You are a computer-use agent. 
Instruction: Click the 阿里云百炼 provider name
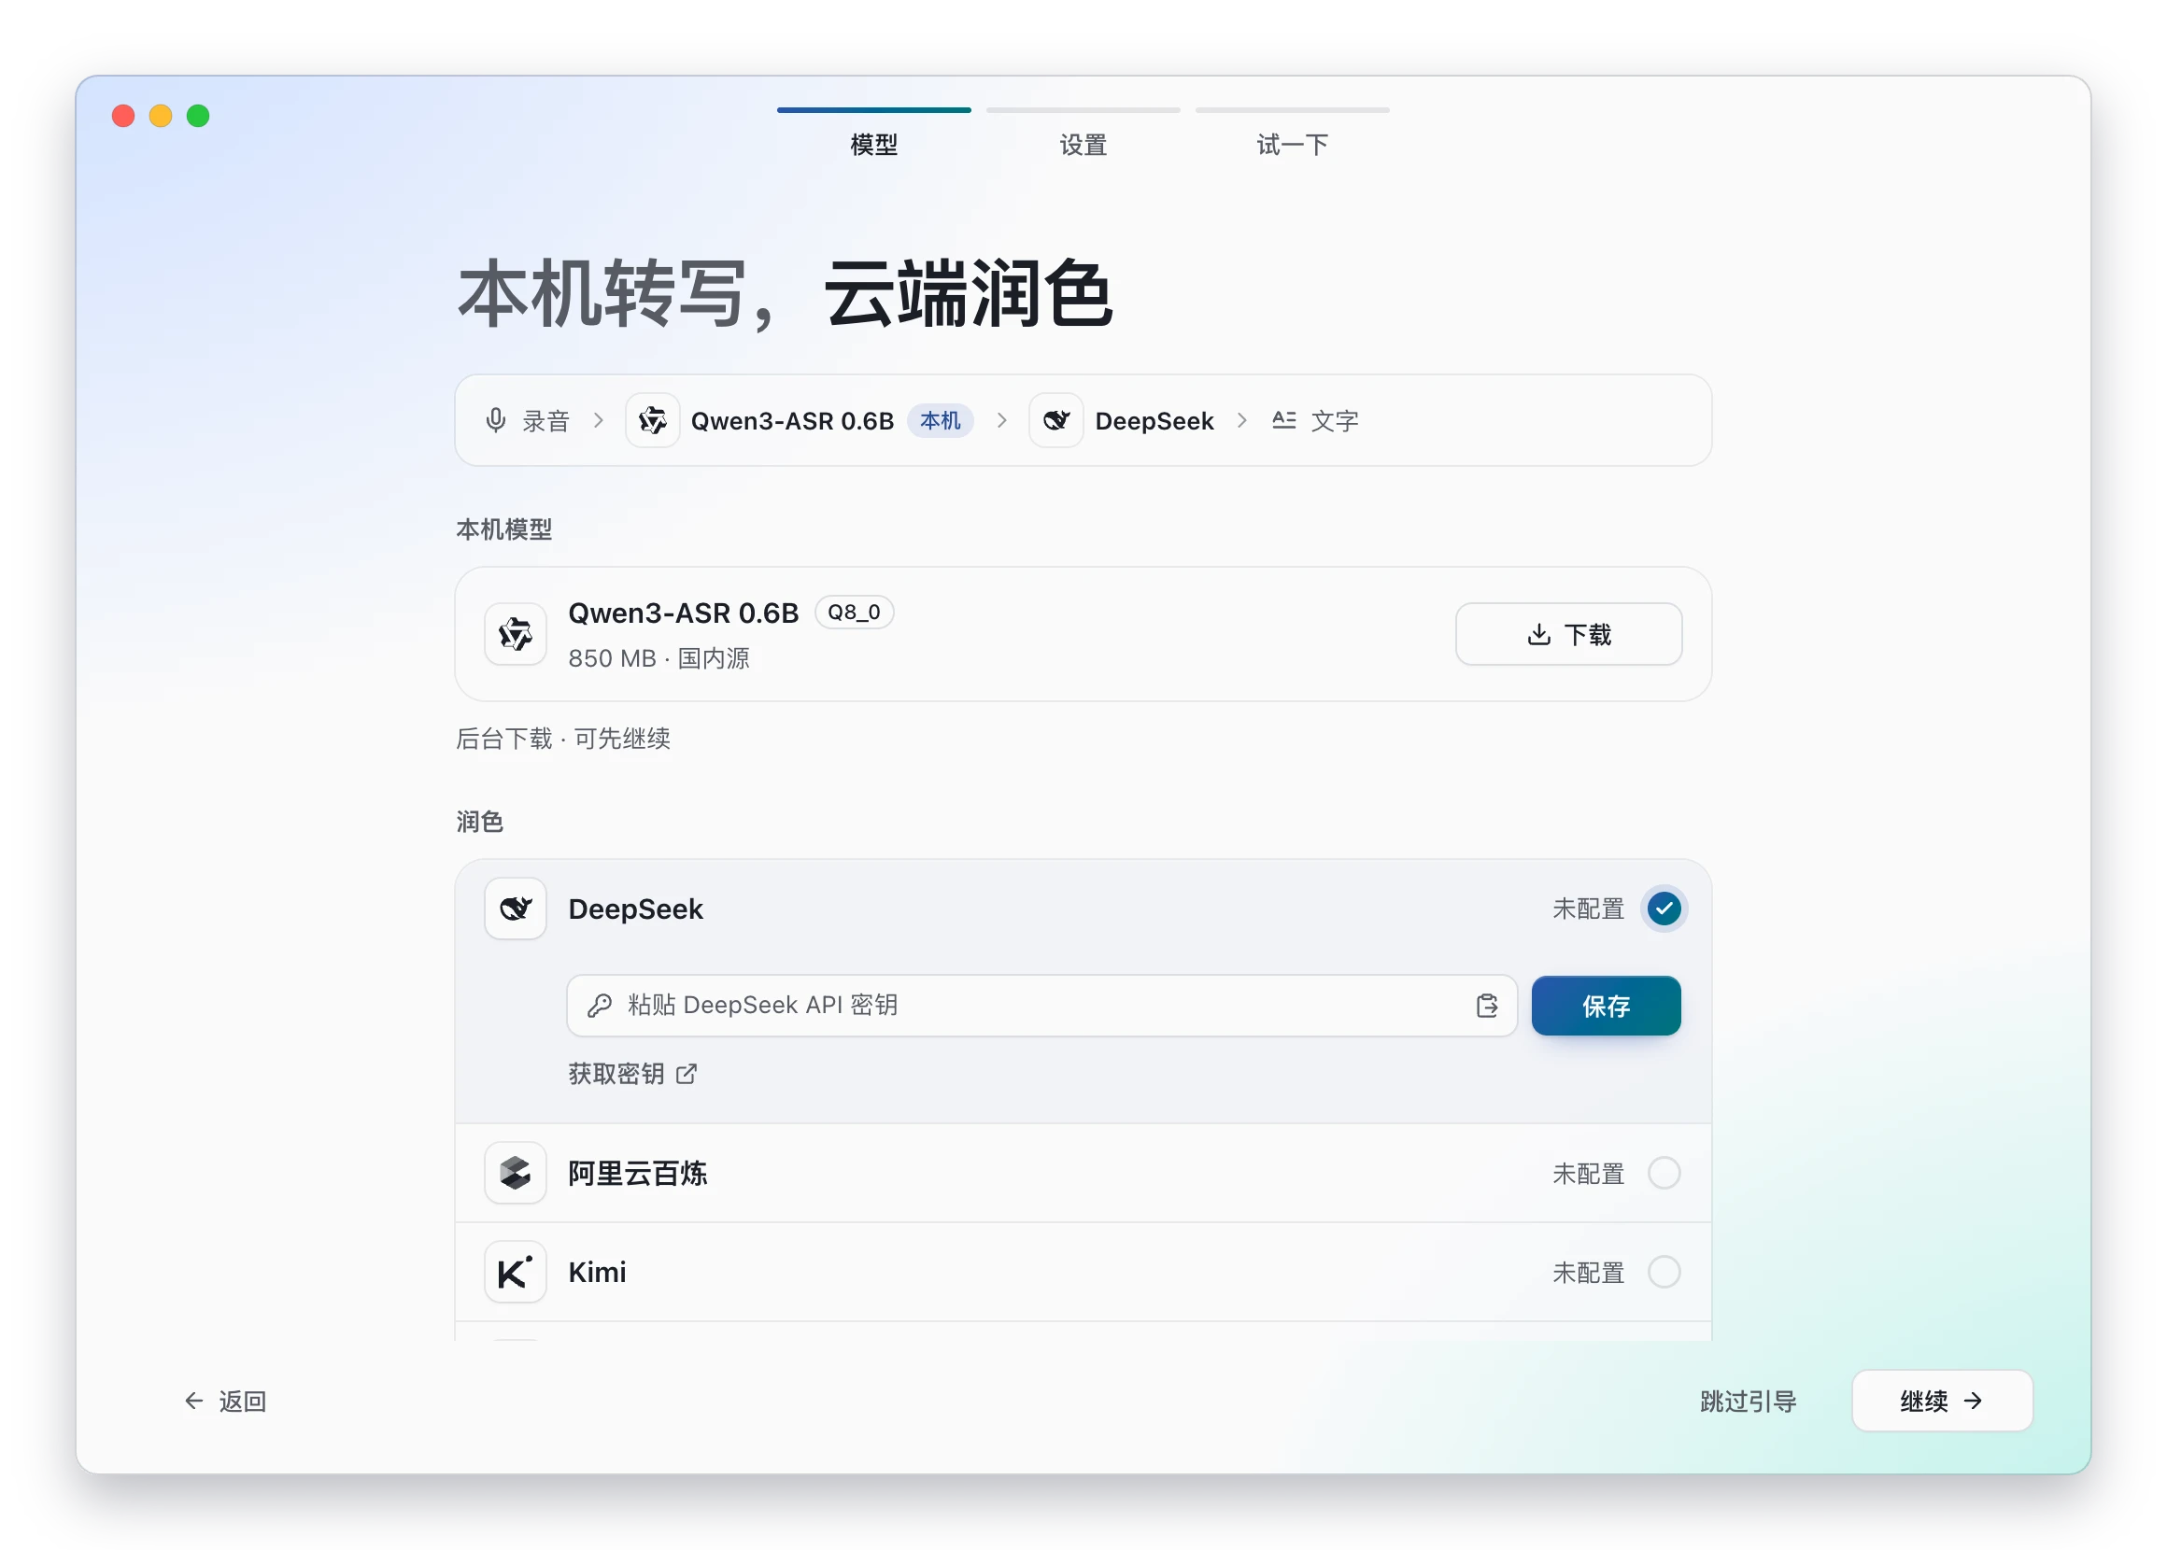pyautogui.click(x=638, y=1173)
